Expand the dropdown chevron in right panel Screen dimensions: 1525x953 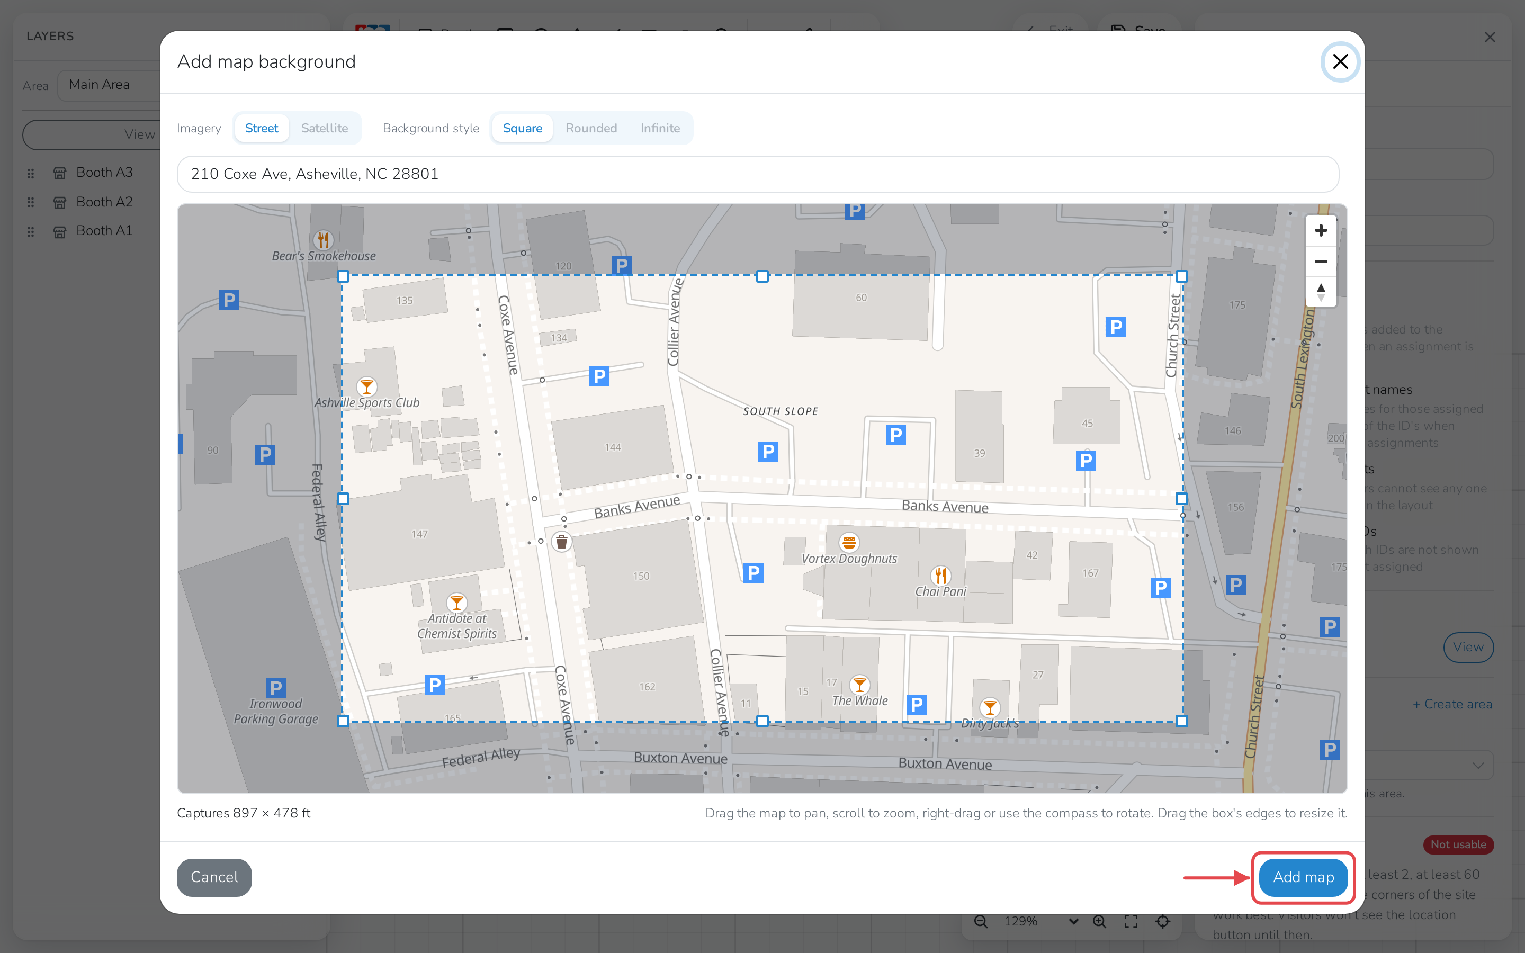point(1478,765)
